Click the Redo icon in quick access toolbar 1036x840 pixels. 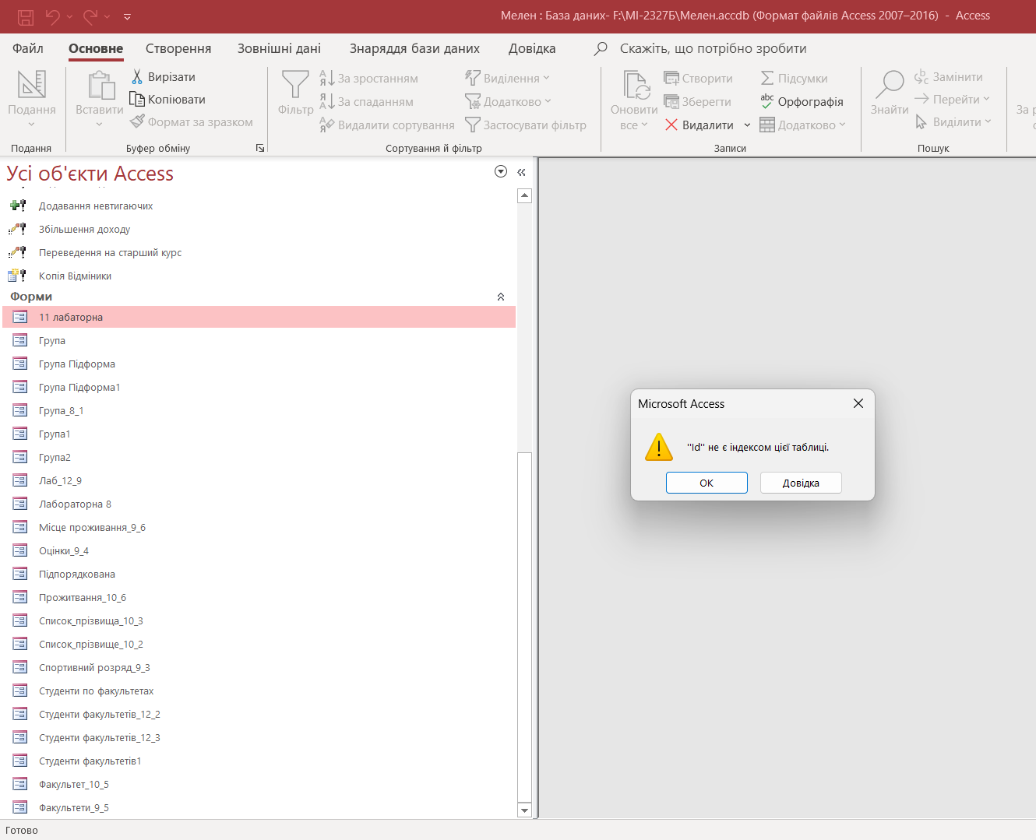(90, 16)
